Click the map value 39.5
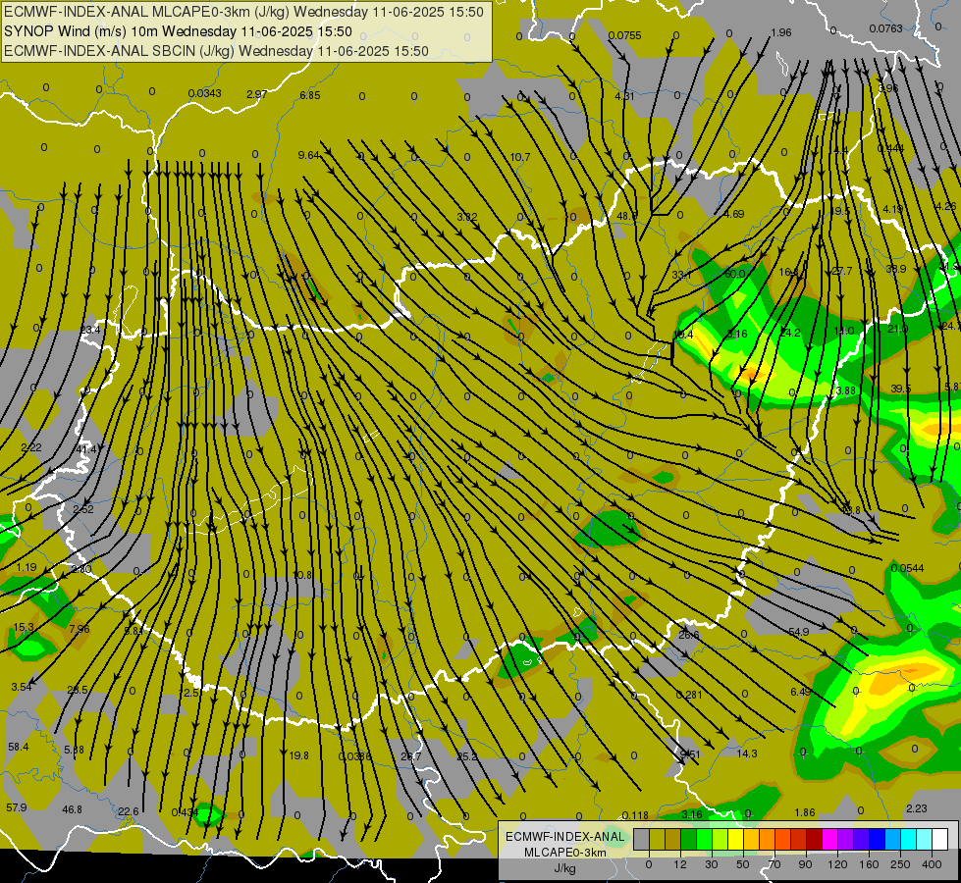This screenshot has width=961, height=883. click(x=900, y=390)
